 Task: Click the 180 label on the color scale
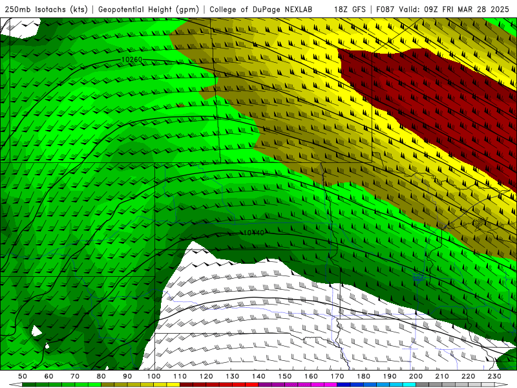(x=363, y=376)
